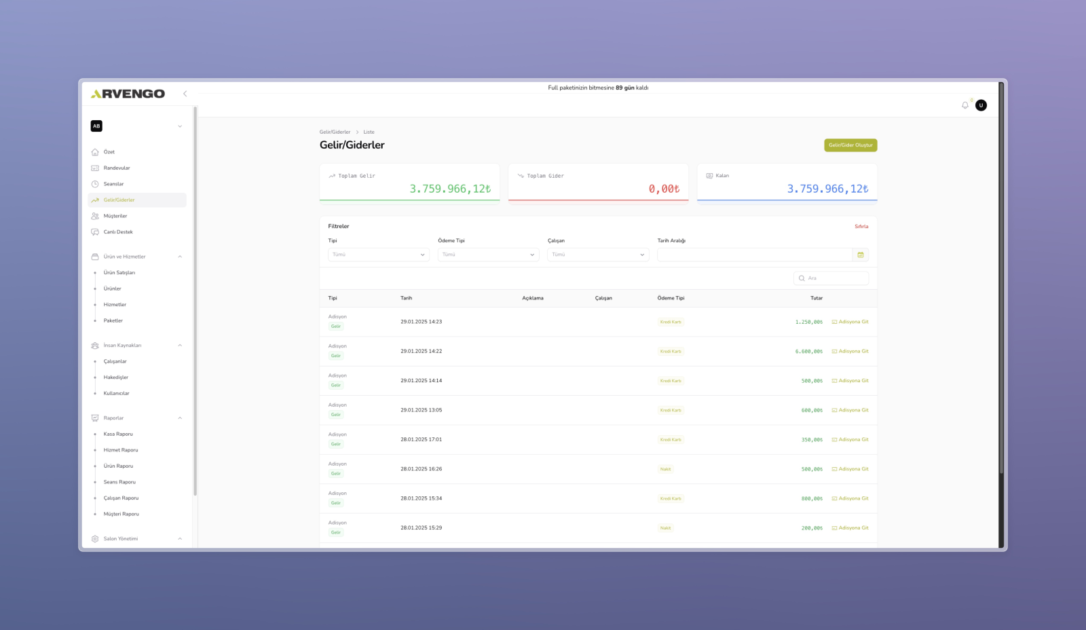Click the Özet home icon
The image size is (1086, 630).
[x=95, y=152]
